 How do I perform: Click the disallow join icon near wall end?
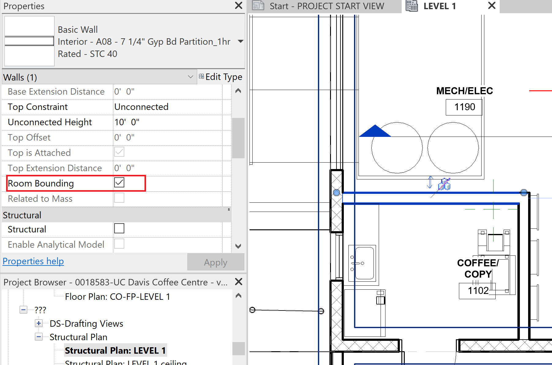(444, 184)
